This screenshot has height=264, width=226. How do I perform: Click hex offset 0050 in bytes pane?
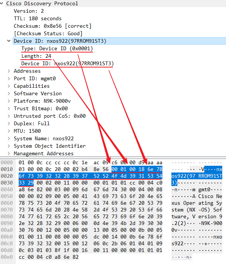pyautogui.click(x=7, y=196)
